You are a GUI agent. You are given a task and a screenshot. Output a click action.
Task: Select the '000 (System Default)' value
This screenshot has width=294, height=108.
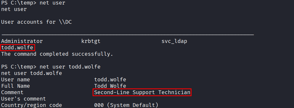126,105
